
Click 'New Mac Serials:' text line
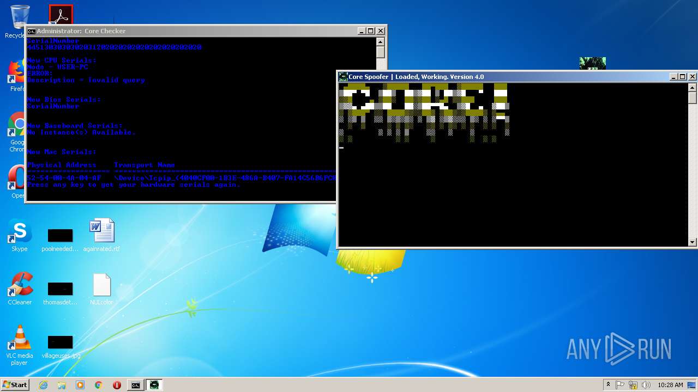[62, 152]
